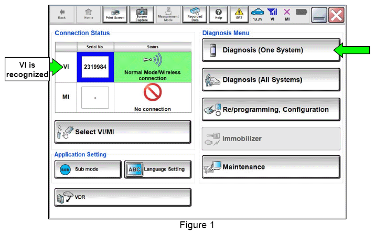The image size is (375, 235).
Task: Open the Help button
Action: point(218,15)
